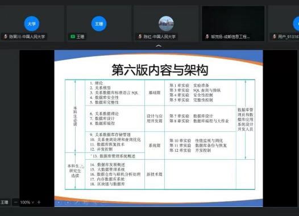
Task: Click the label 本科生、研究生选读
Action: pyautogui.click(x=75, y=171)
